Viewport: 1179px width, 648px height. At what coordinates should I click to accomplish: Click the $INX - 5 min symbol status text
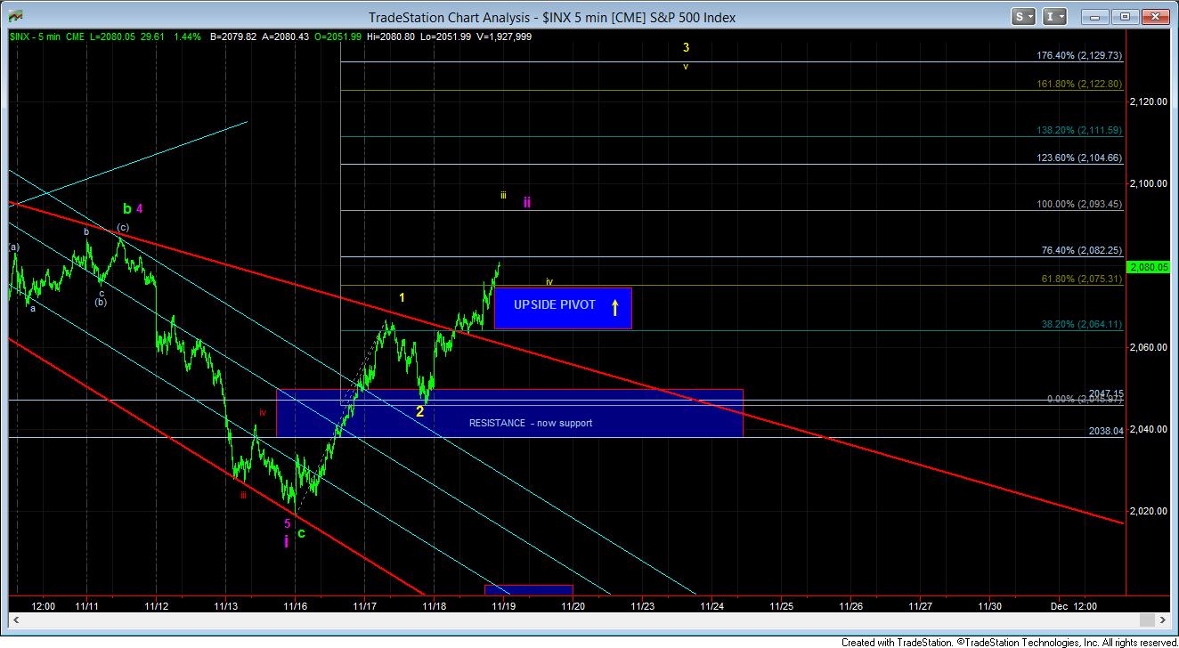[x=36, y=36]
